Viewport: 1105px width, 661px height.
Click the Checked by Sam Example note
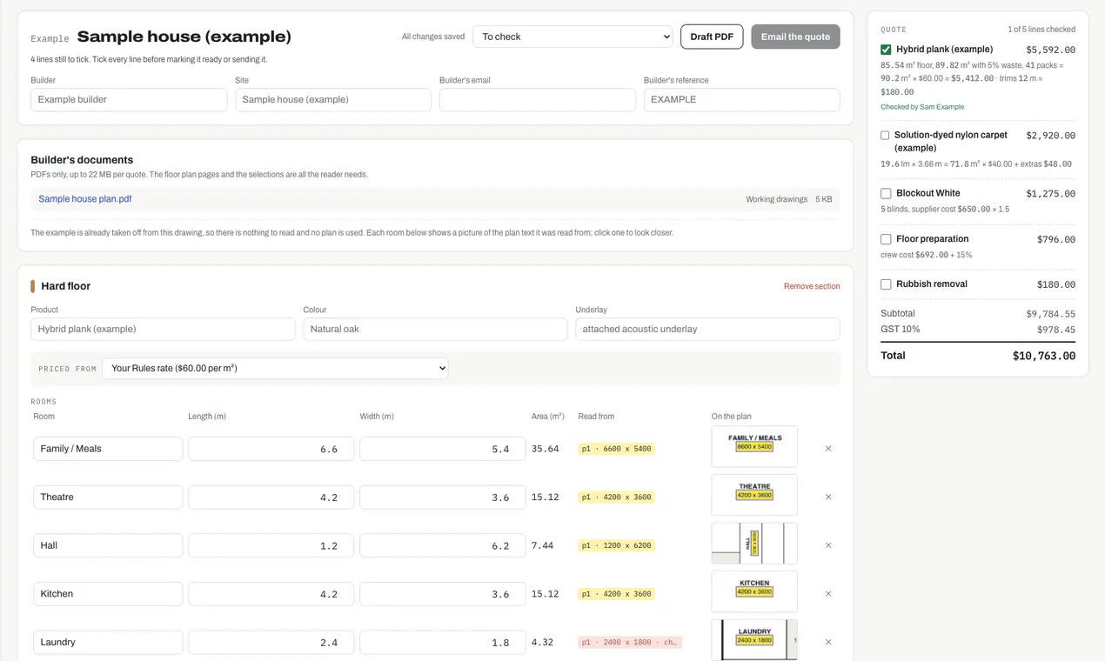pos(922,107)
